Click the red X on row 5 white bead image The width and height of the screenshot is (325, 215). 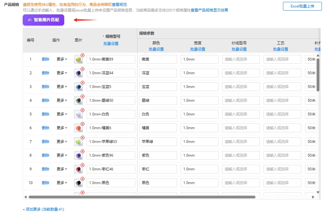82,110
